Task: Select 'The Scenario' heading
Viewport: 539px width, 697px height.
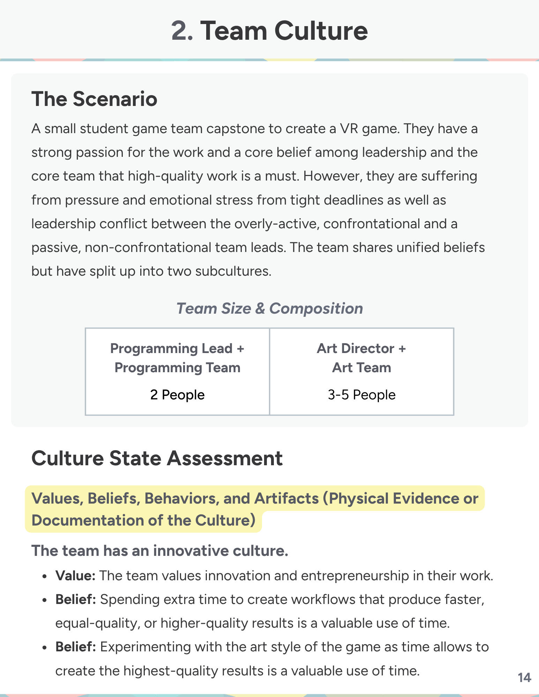Action: 94,99
